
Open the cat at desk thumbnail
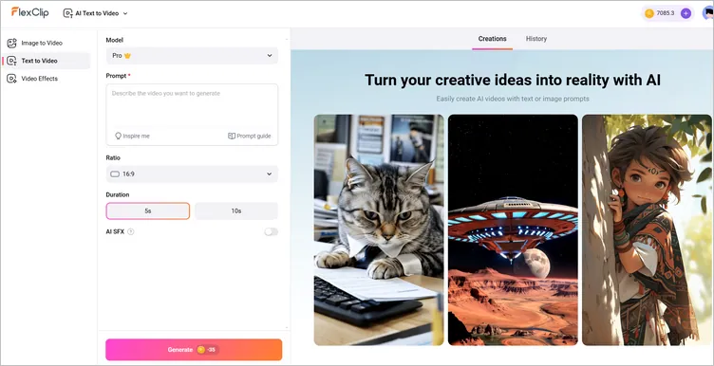coord(379,229)
